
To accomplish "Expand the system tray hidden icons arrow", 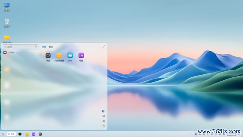I will point(191,134).
